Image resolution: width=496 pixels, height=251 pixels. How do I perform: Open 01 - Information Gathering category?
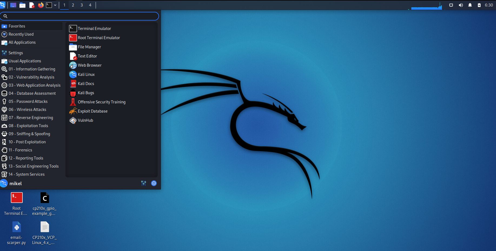coord(32,69)
